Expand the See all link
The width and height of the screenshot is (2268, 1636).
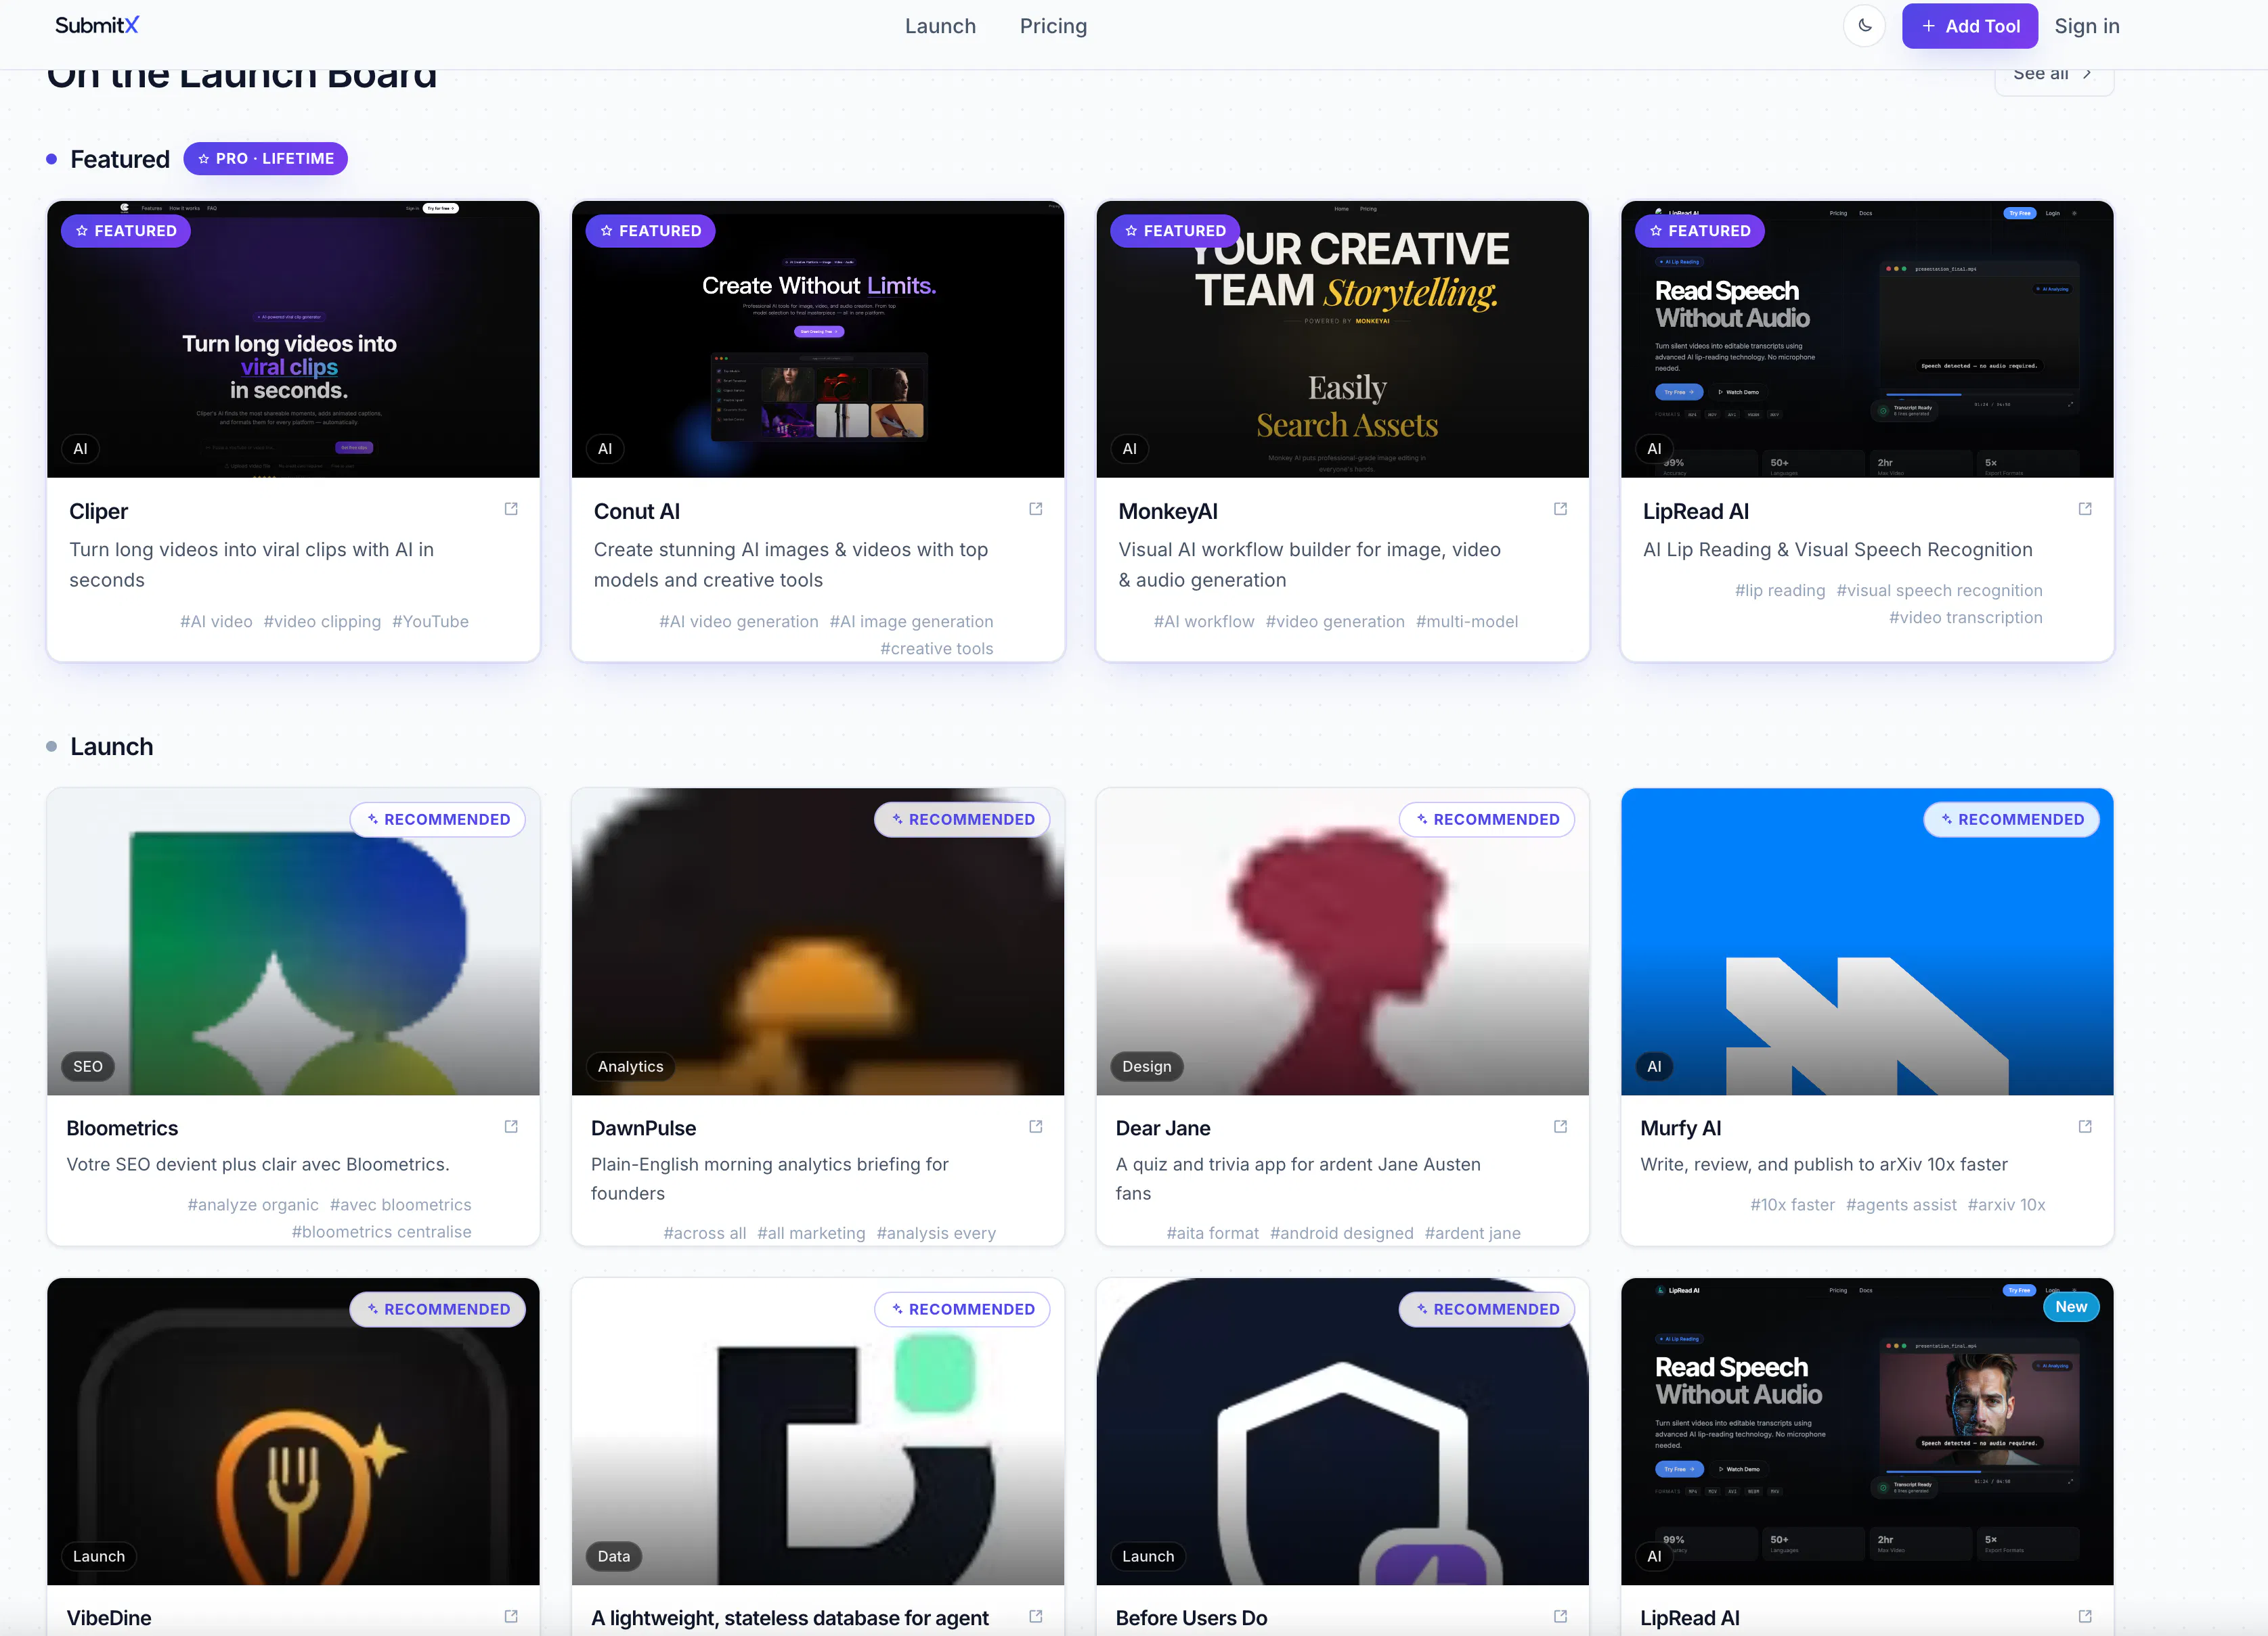click(2053, 76)
